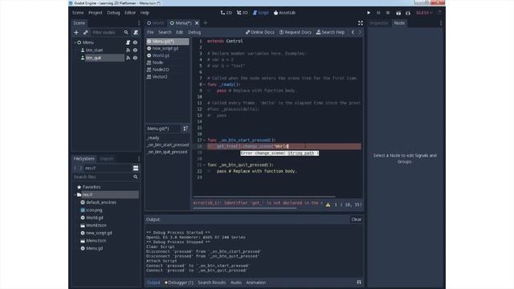
Task: Add a new scene tab
Action: click(x=206, y=23)
